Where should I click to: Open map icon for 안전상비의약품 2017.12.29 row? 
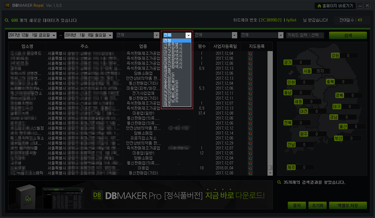tap(250, 143)
